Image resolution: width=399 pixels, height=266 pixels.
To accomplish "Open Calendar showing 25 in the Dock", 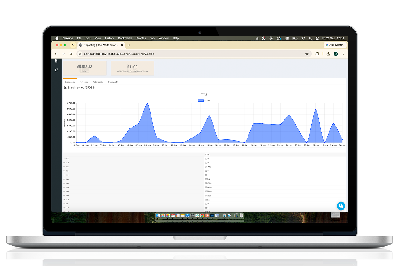I will click(x=173, y=216).
